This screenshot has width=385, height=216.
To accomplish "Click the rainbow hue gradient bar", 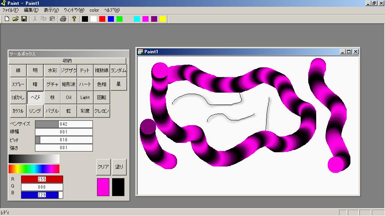I will pos(34,169).
